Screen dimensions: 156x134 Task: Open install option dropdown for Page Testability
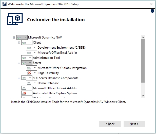coord(35,73)
